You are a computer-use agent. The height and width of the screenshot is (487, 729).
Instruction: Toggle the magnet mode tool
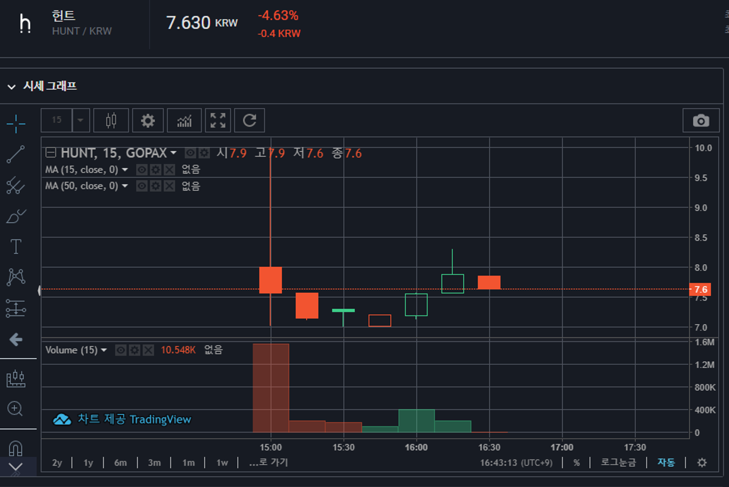[x=16, y=448]
